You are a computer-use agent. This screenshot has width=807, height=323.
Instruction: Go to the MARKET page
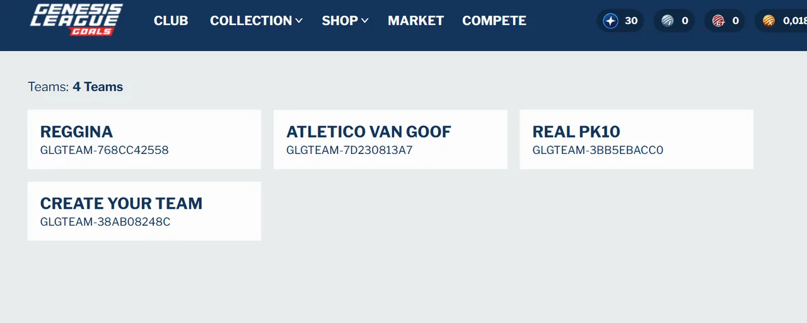pyautogui.click(x=415, y=21)
